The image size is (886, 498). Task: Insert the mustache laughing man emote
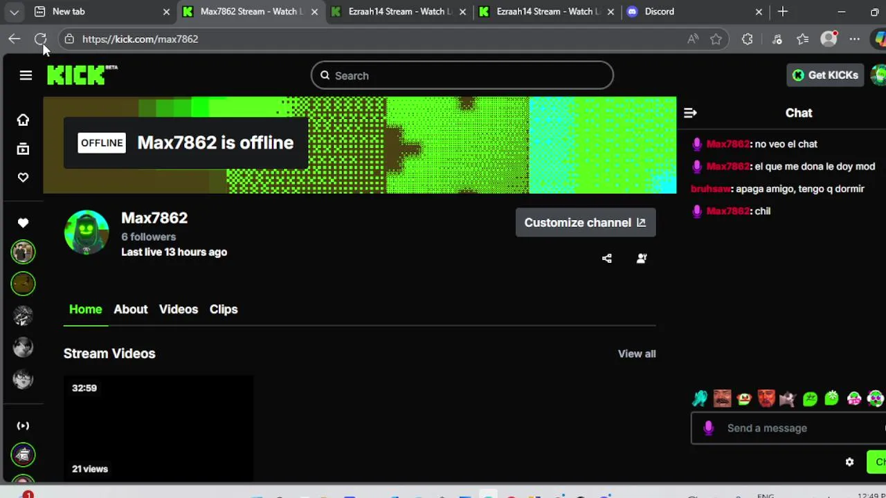tap(722, 398)
